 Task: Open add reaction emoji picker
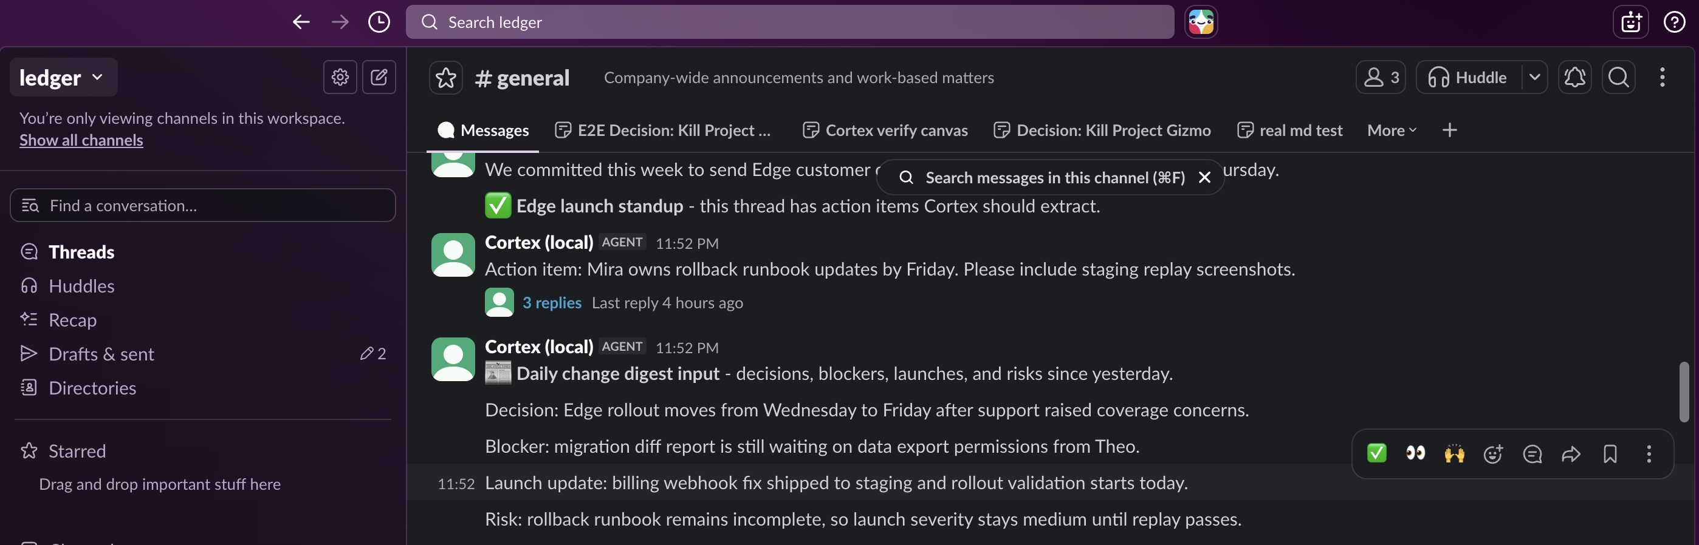(1493, 453)
